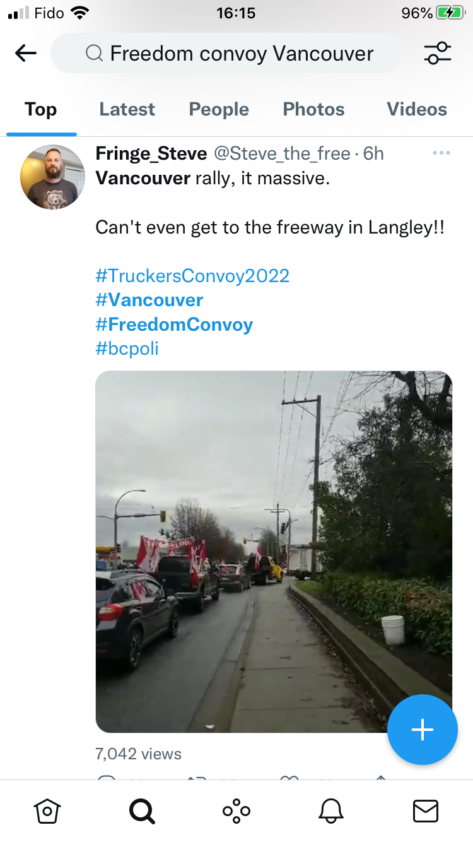473x842 pixels.
Task: Switch to the Latest tab
Action: pyautogui.click(x=127, y=109)
